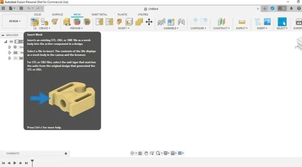Switch to the Sheet Metal tab
This screenshot has height=167, width=302.
tap(99, 14)
